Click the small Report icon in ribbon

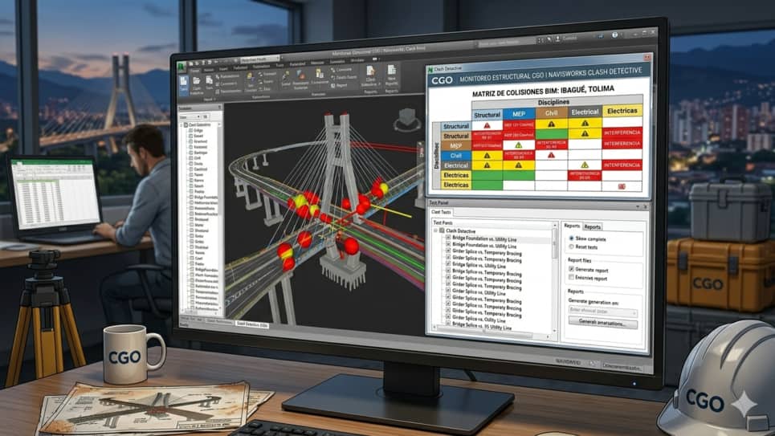(x=332, y=86)
